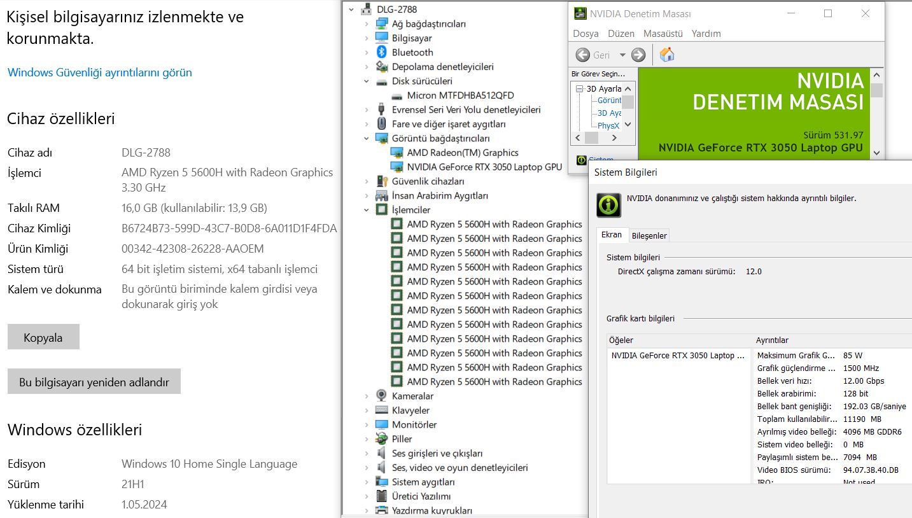This screenshot has height=518, width=912.
Task: Collapse the Görüntü bağdaştırıcıları node
Action: (x=367, y=138)
